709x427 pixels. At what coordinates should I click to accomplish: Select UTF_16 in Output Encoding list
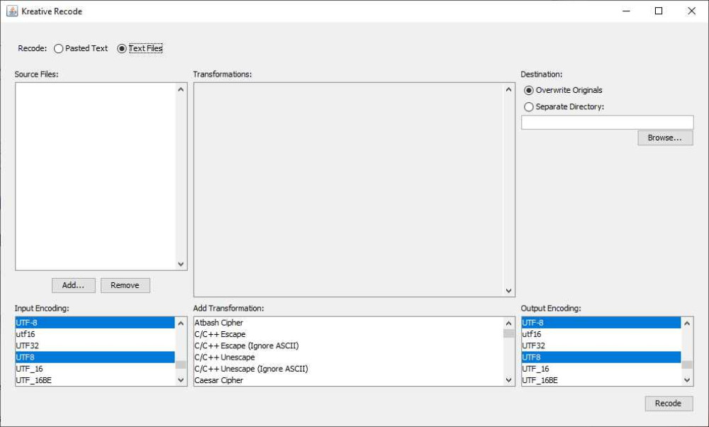[601, 369]
